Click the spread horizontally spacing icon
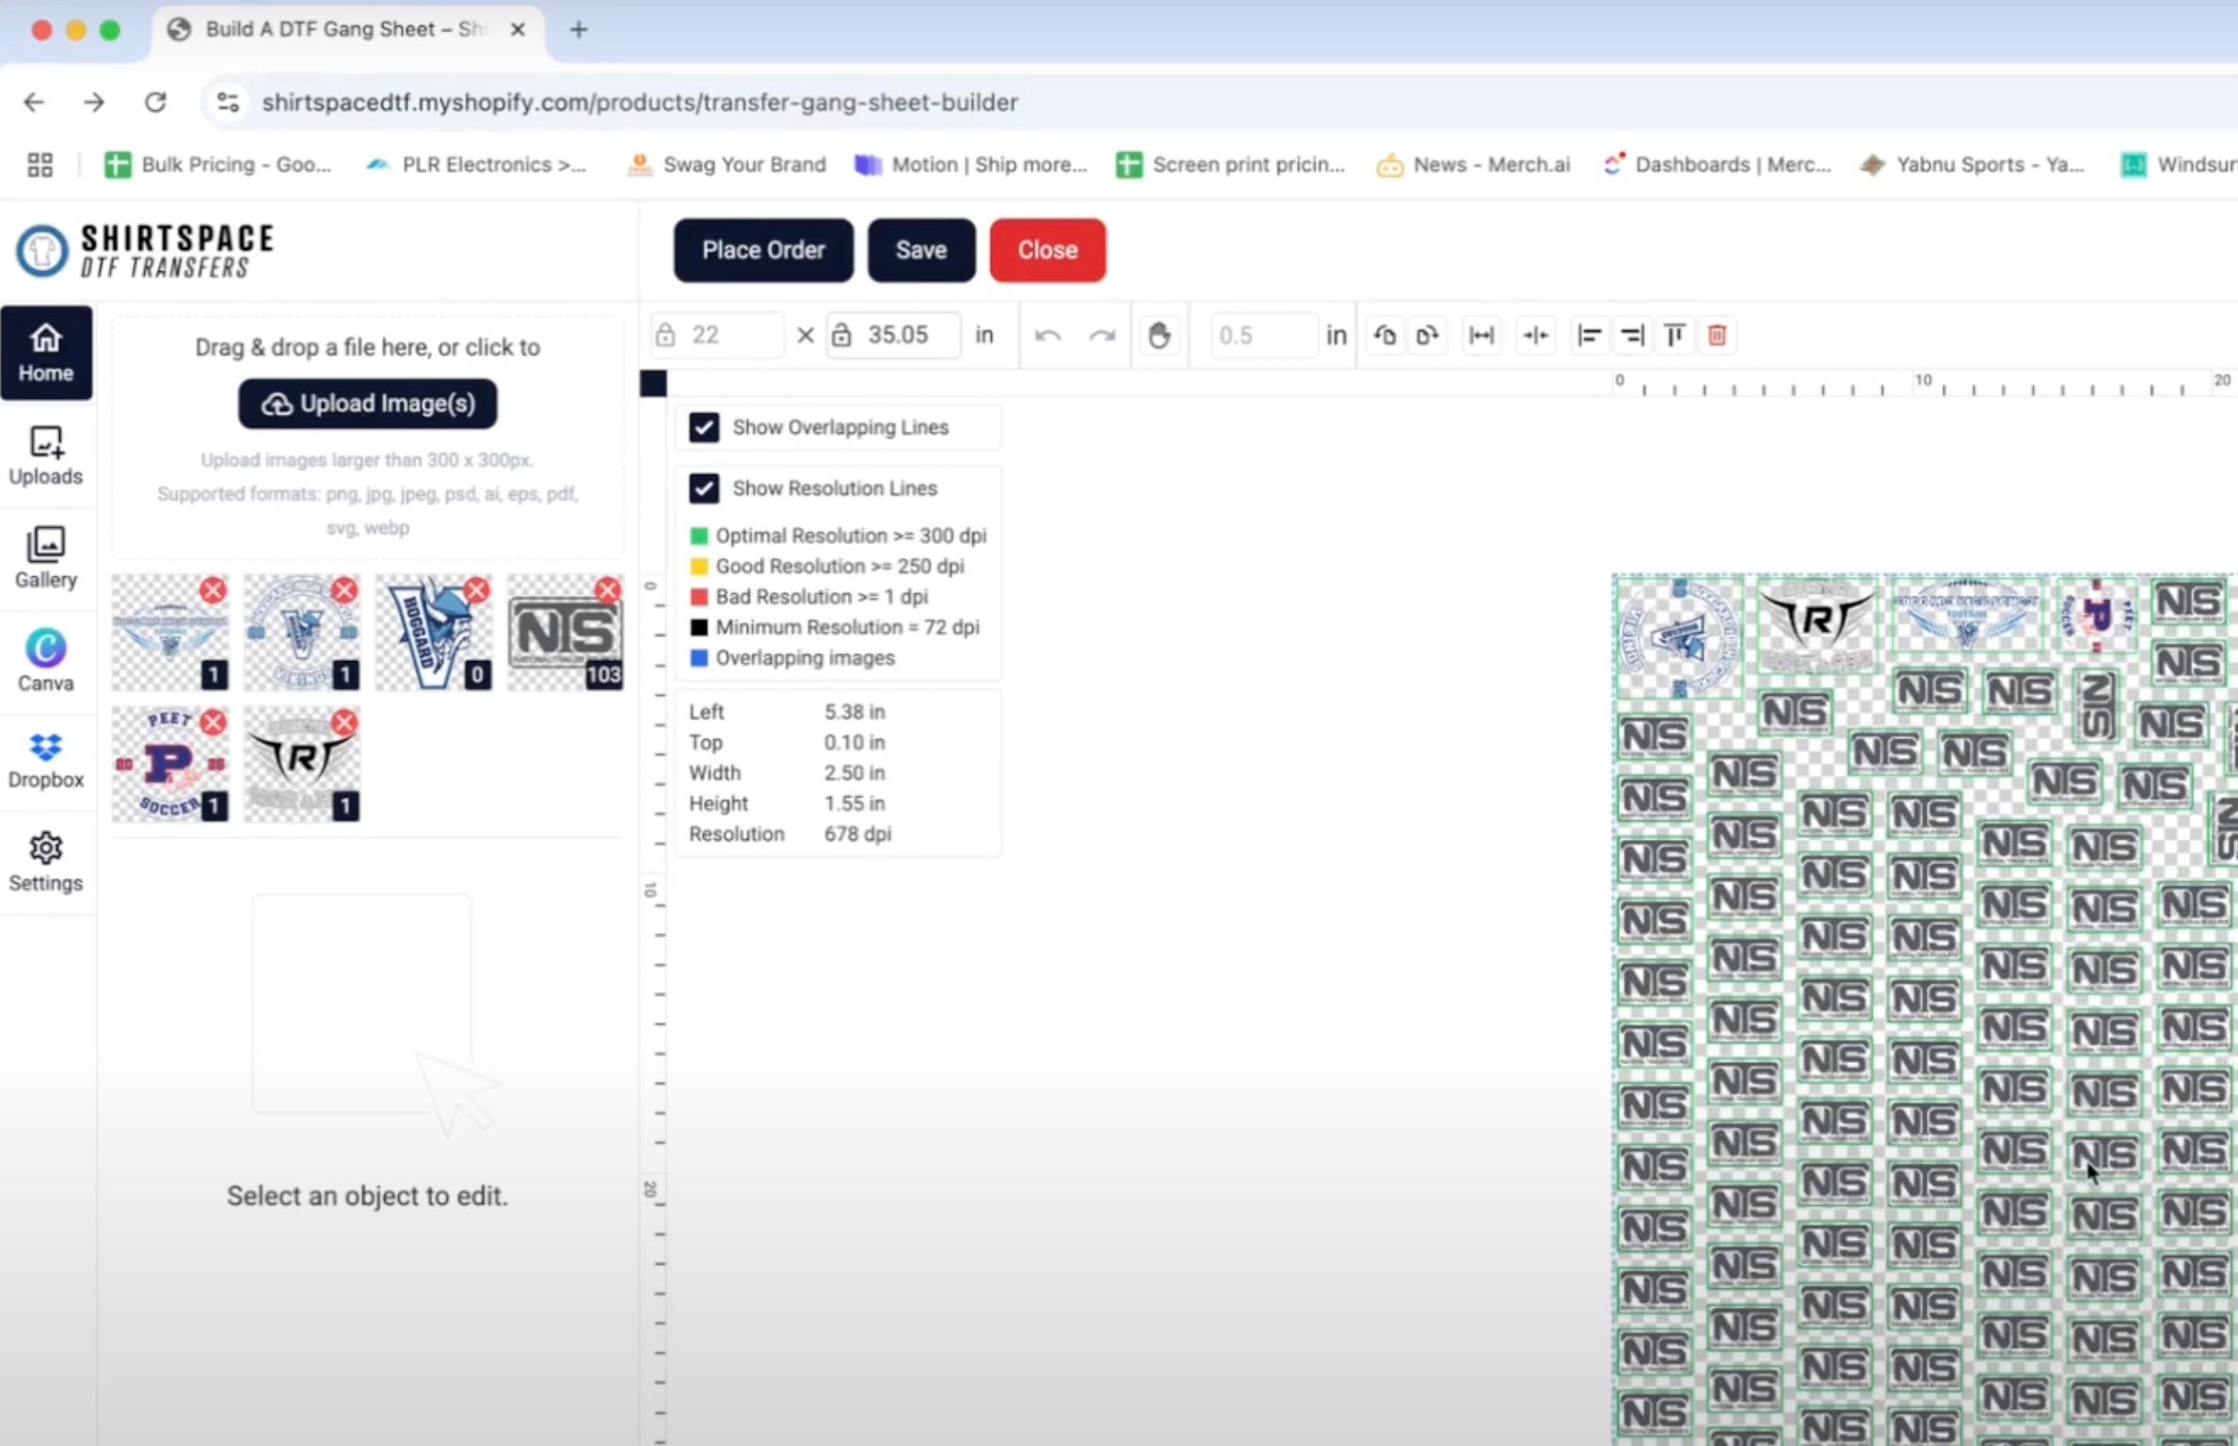Viewport: 2238px width, 1446px height. click(x=1481, y=335)
